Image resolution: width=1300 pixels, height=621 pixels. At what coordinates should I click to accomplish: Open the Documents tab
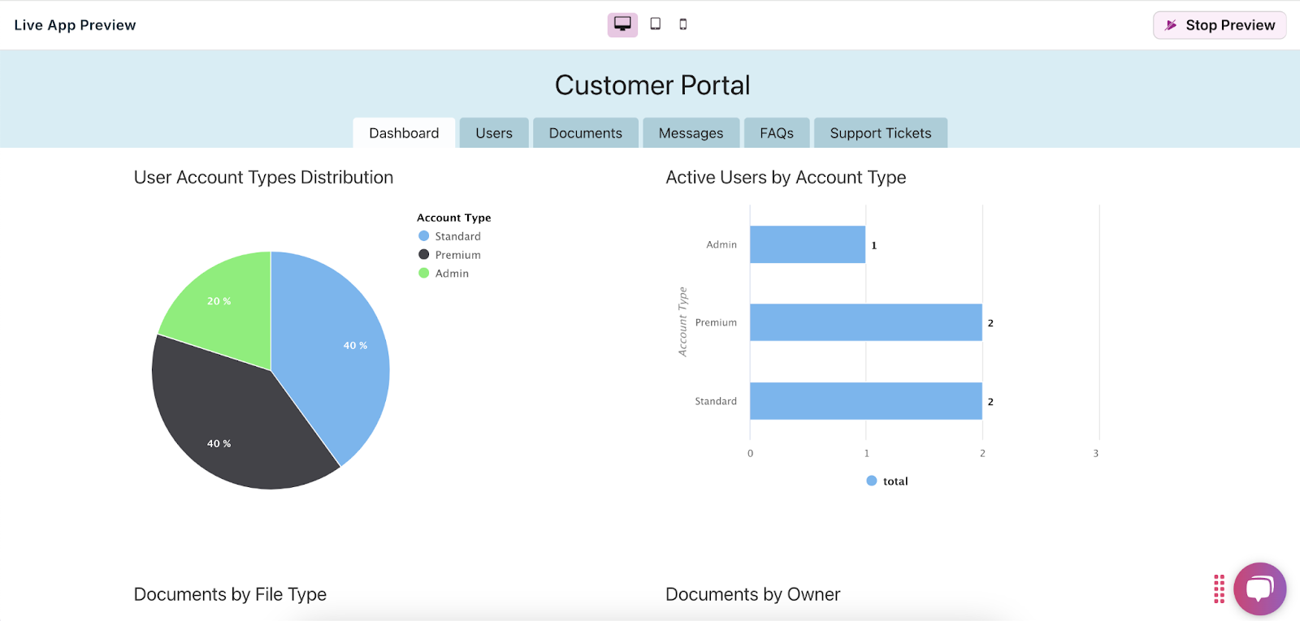point(585,133)
